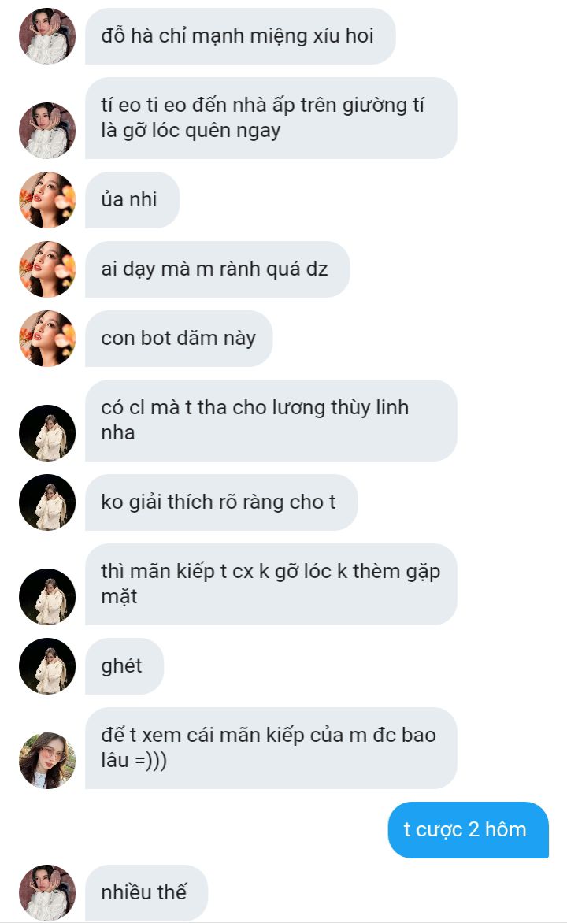
Task: Select the "tí eo ti eo đến nhà" message bubble
Action: (x=271, y=117)
